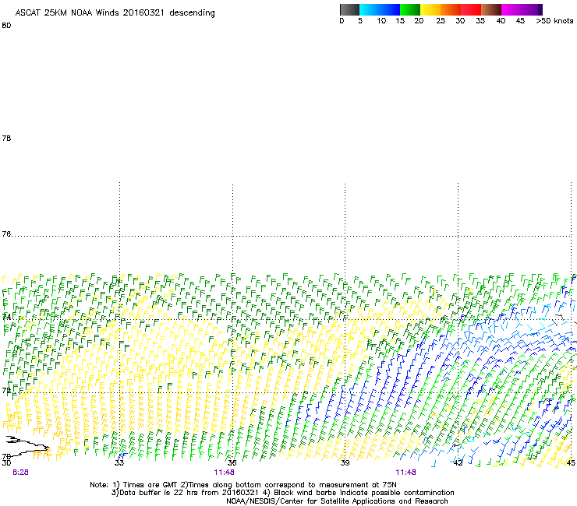Viewport: 577px width, 506px height.
Task: Click the cyan-blue 5-15 knots legend segment
Action: pyautogui.click(x=380, y=9)
